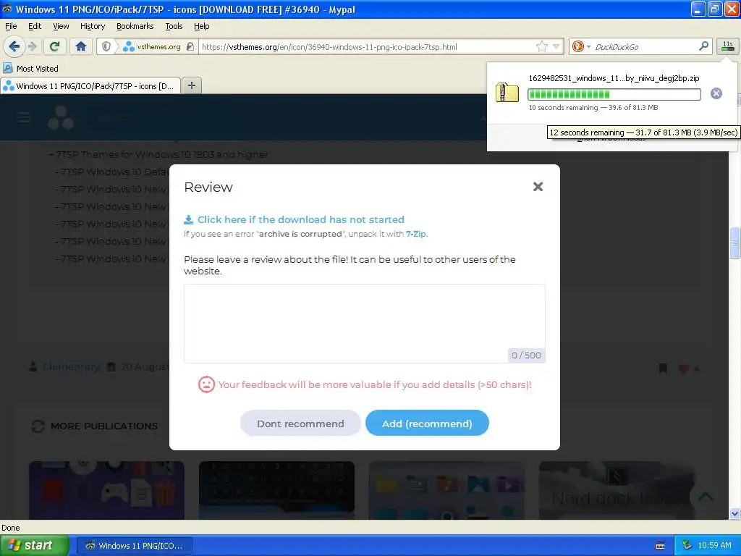Open the Windows Start button
This screenshot has height=556, width=741.
pos(34,546)
